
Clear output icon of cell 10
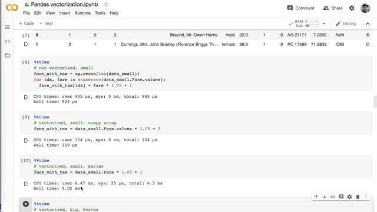click(x=26, y=184)
